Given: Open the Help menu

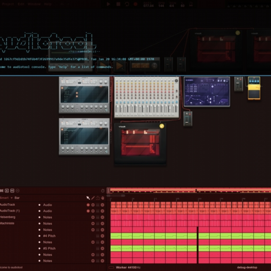Looking at the screenshot, I should [48, 4].
